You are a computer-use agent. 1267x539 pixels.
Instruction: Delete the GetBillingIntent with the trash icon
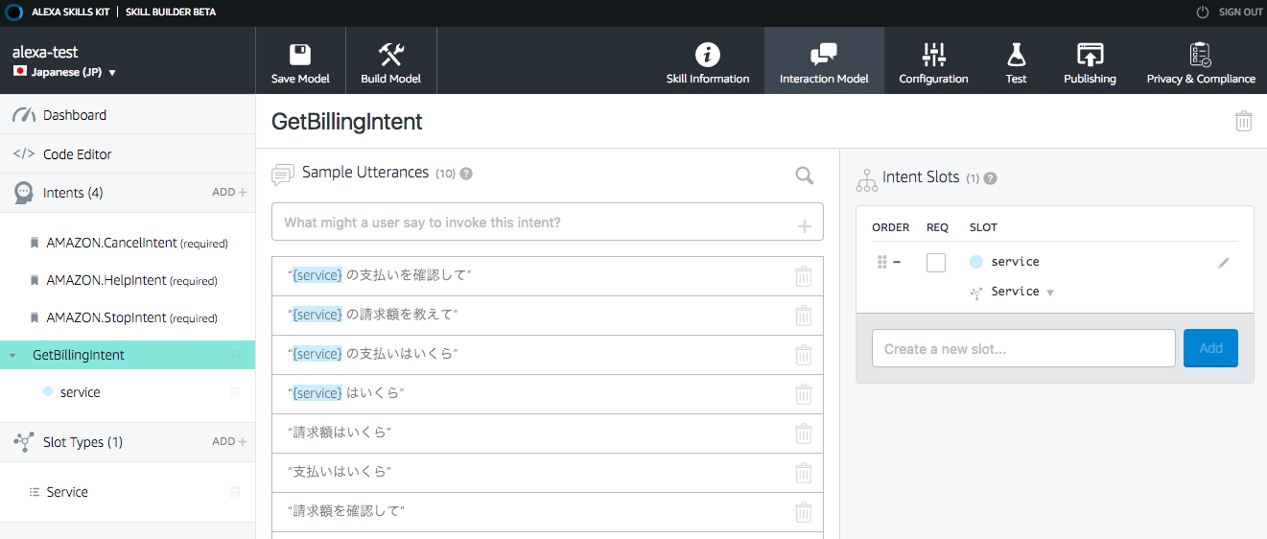click(1243, 121)
